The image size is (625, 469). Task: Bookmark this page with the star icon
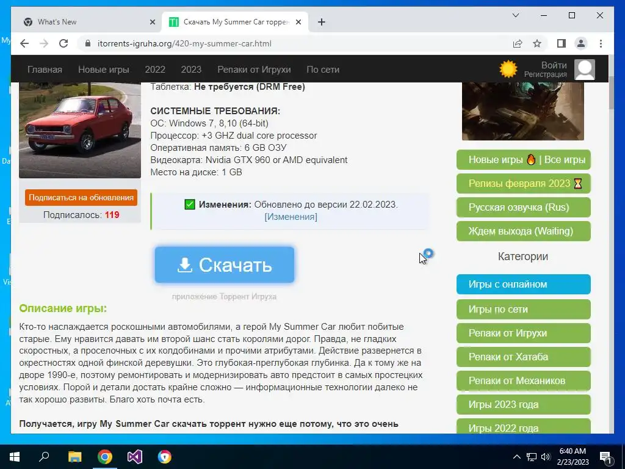coord(537,43)
